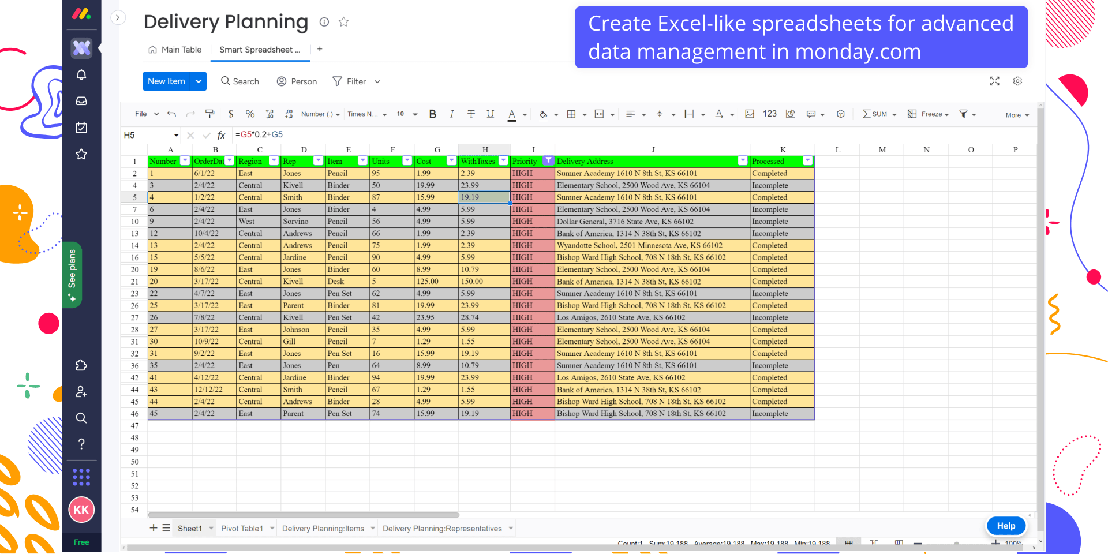Toggle italic text style
Image resolution: width=1108 pixels, height=554 pixels.
tap(452, 114)
